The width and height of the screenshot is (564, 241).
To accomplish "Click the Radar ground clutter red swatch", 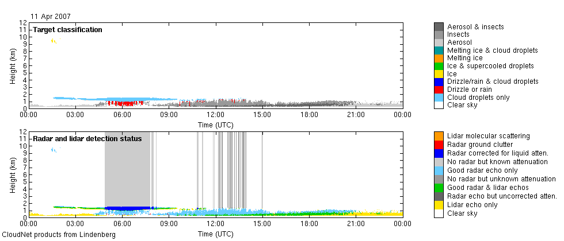I will click(439, 143).
